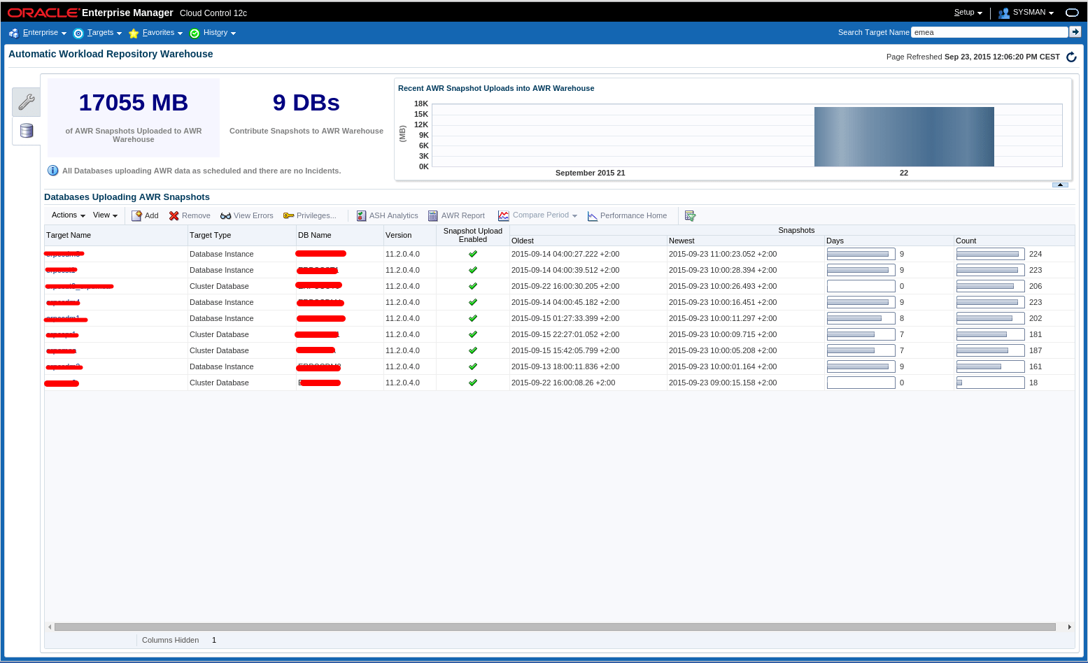Image resolution: width=1088 pixels, height=663 pixels.
Task: Open the SYSMAN user dropdown
Action: coord(1026,13)
